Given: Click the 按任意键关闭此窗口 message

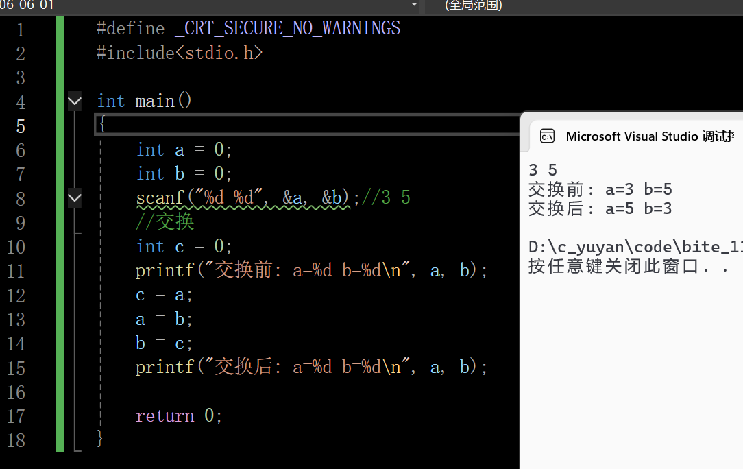Looking at the screenshot, I should 629,266.
